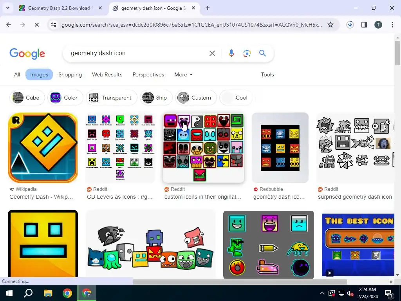This screenshot has width=401, height=301.
Task: Expand the More search filters dropdown
Action: click(x=183, y=74)
